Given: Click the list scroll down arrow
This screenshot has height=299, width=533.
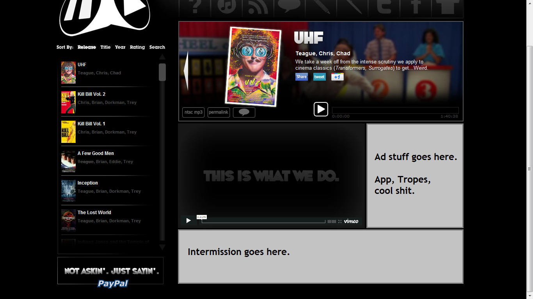Looking at the screenshot, I should (x=162, y=247).
